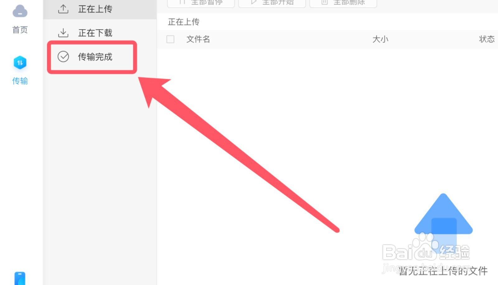Sort by the 状态 column header
498x285 pixels.
point(487,39)
